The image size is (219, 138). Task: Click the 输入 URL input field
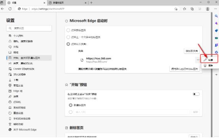pos(132,112)
